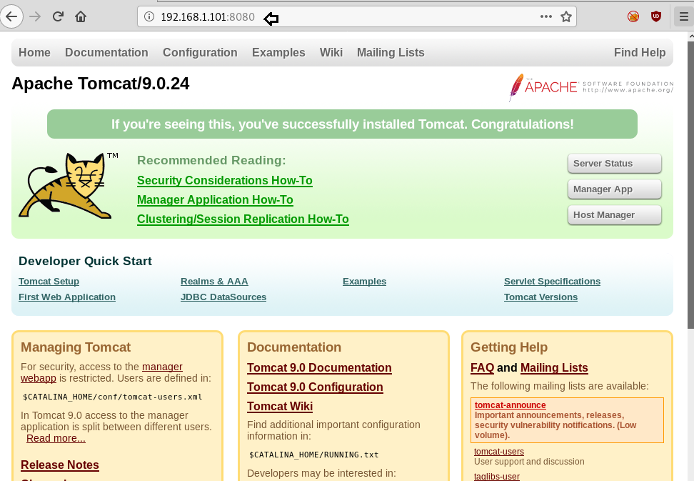Open the Release Notes link
Image resolution: width=694 pixels, height=481 pixels.
60,465
